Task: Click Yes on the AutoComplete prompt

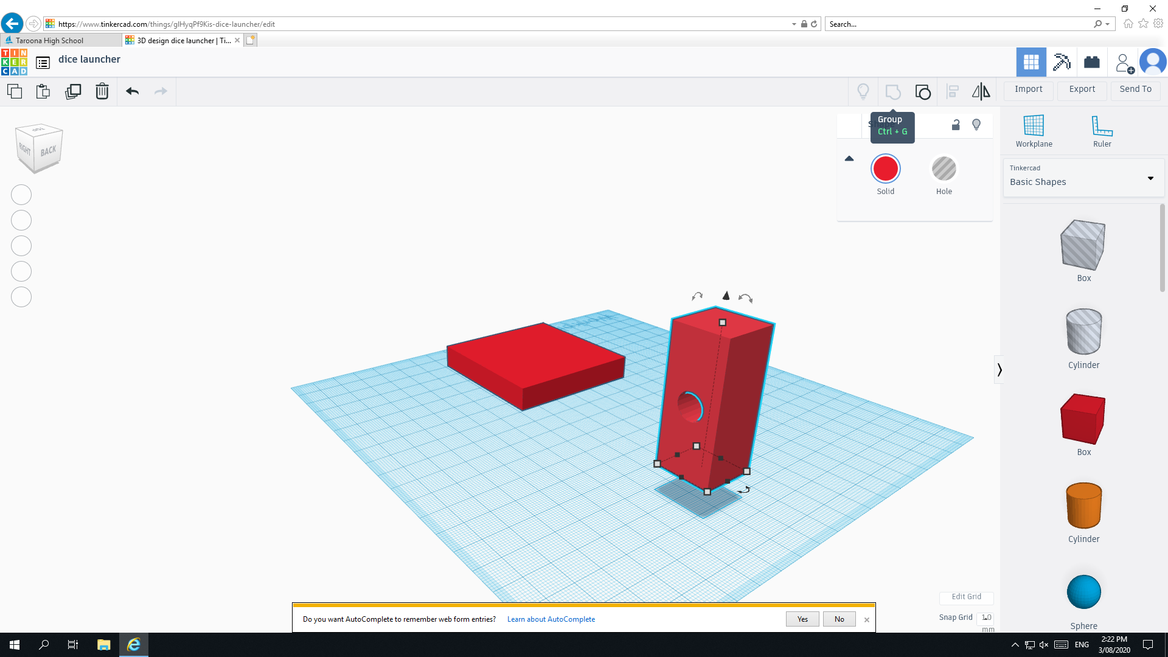Action: [x=802, y=619]
